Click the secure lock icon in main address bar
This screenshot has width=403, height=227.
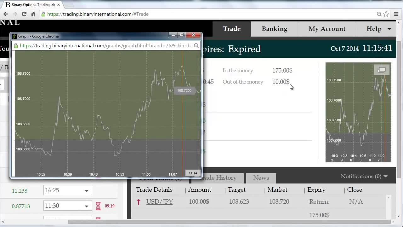tap(43, 14)
